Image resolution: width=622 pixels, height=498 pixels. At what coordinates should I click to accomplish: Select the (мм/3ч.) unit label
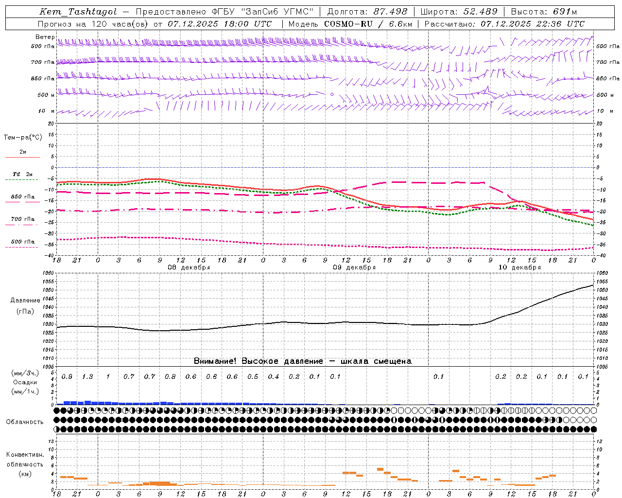[25, 373]
